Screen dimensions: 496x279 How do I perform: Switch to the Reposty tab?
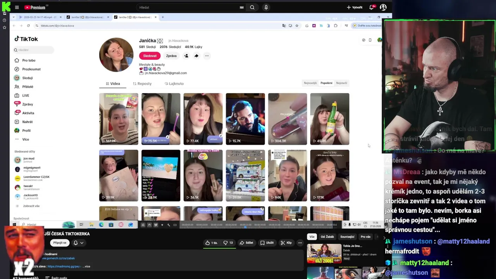coord(142,84)
